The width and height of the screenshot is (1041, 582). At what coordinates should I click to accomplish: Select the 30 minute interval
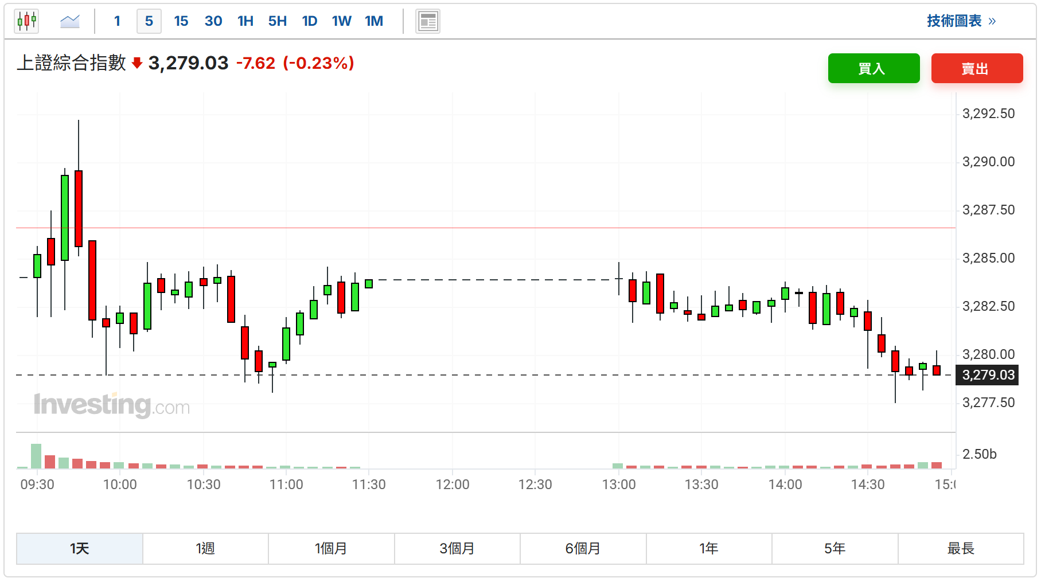213,21
